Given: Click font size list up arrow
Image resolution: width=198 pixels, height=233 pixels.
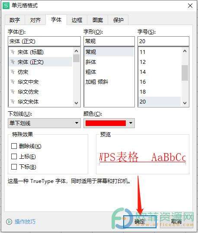Looking at the screenshot, I should 185,51.
